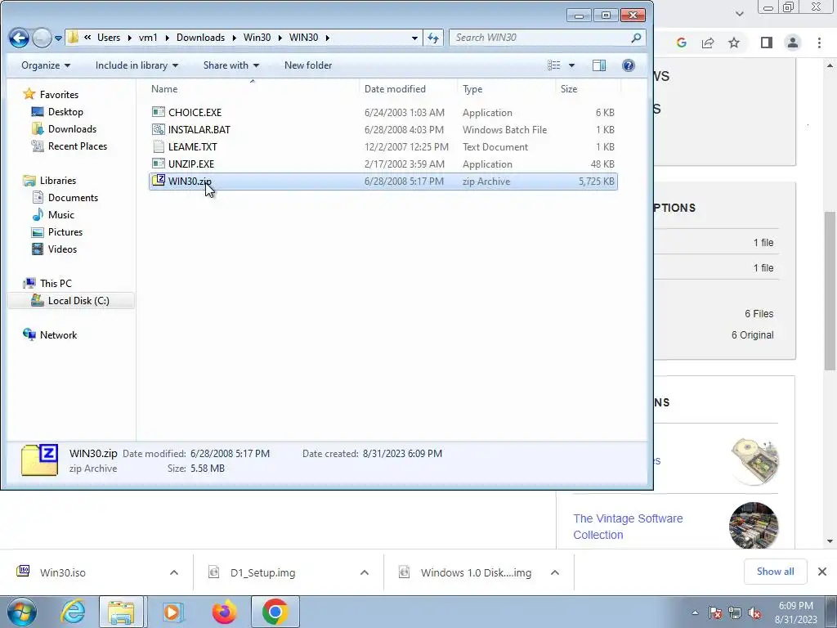Image resolution: width=837 pixels, height=628 pixels.
Task: Click the Back navigation arrow in Explorer
Action: (20, 38)
